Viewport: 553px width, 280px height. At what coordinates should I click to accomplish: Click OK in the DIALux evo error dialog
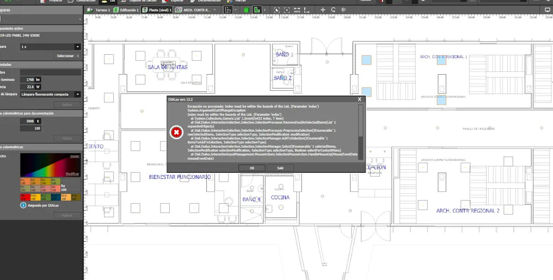click(252, 168)
